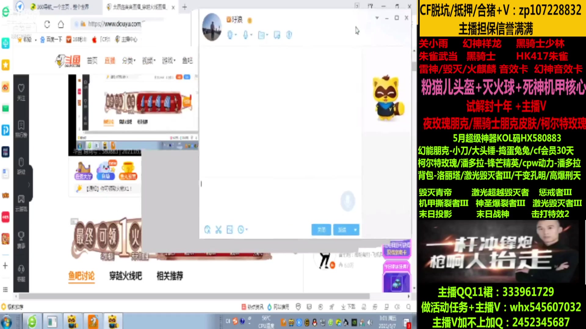Screen dimensions: 586x329
Task: Close the Douyu live stream tab
Action: pos(173,8)
